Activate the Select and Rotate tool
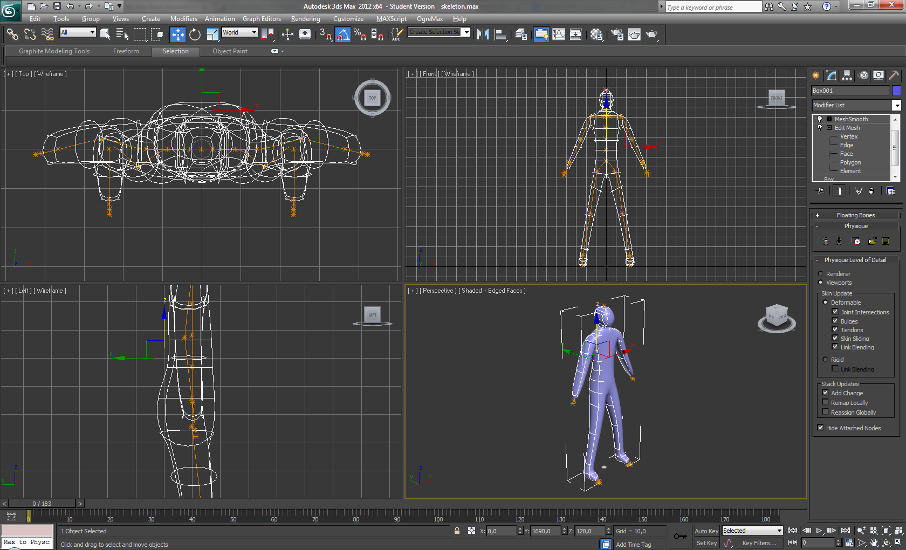Screen dimensions: 906x550 pyautogui.click(x=195, y=35)
